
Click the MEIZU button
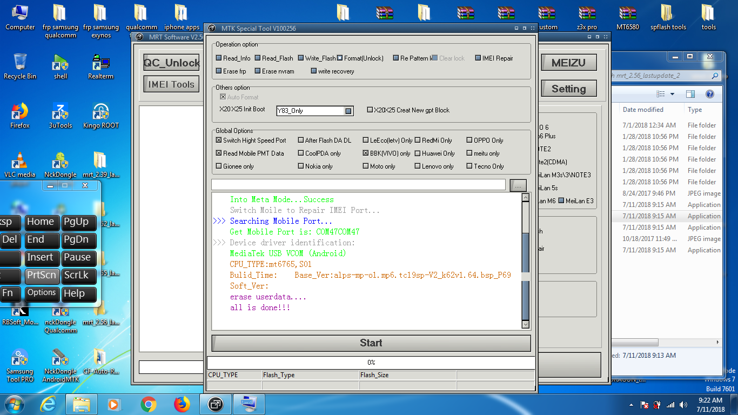pos(568,63)
